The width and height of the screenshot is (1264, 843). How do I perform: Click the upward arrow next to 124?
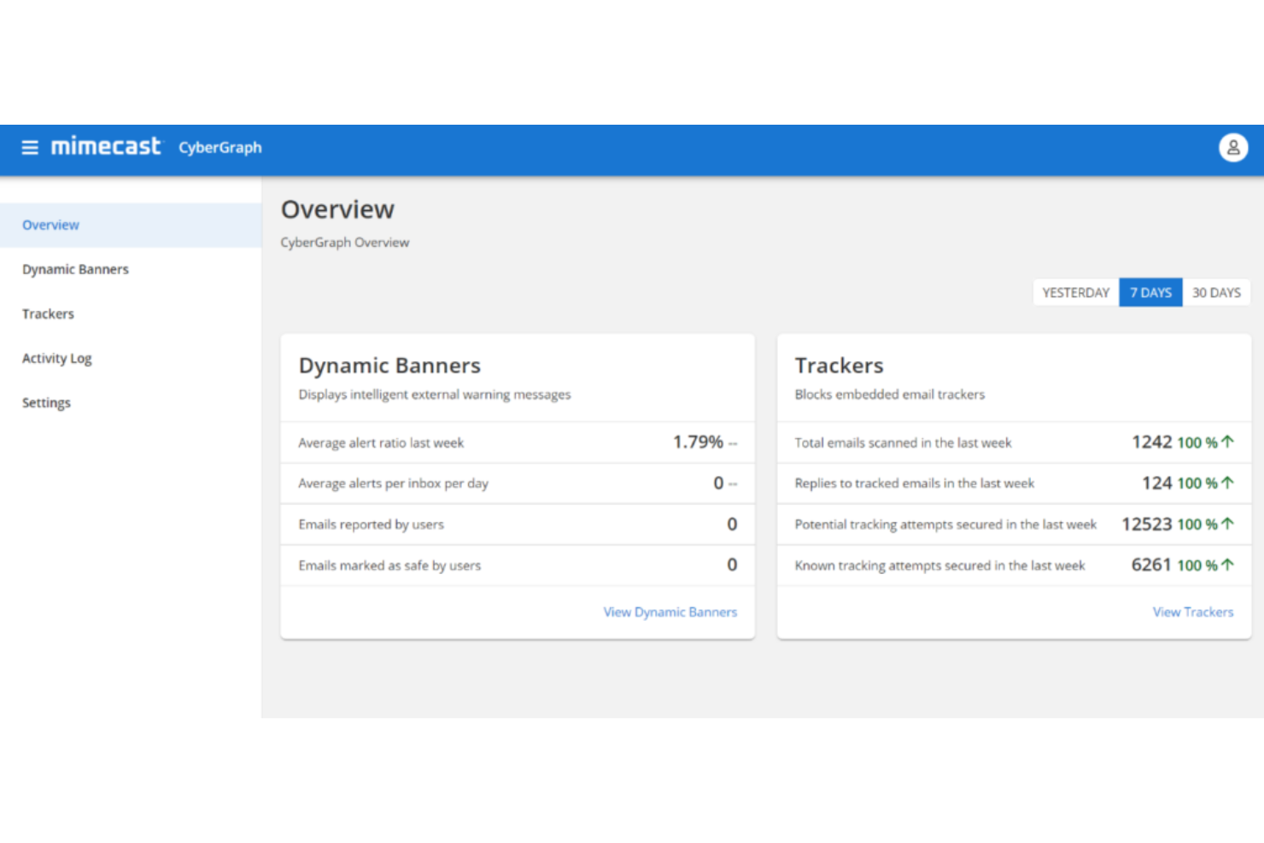(x=1228, y=483)
